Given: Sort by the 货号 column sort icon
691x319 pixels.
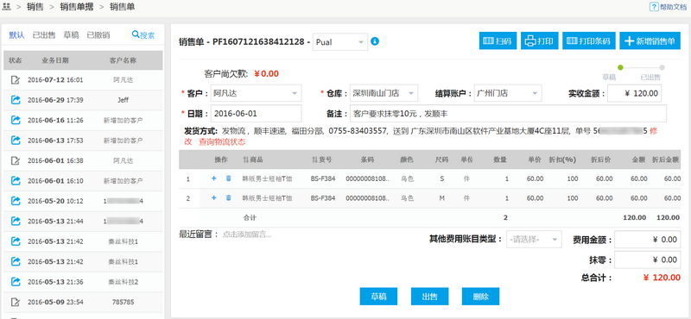Looking at the screenshot, I should click(x=314, y=159).
